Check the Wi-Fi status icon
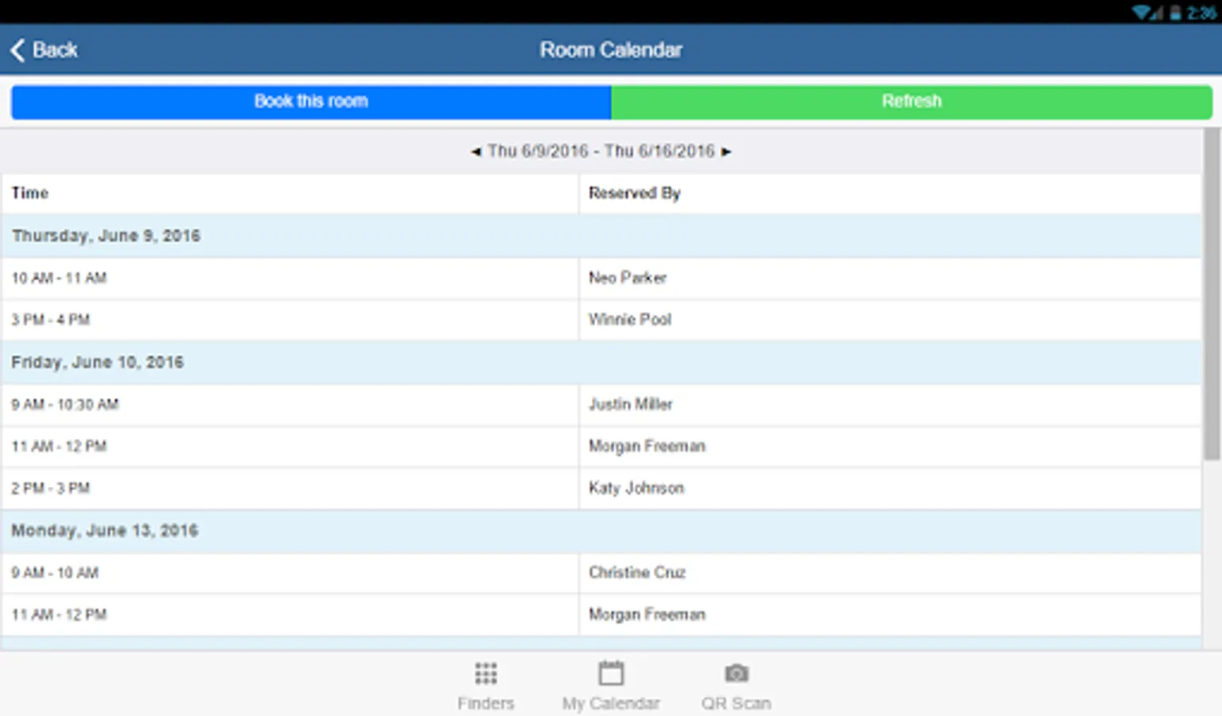The width and height of the screenshot is (1222, 716). (x=1143, y=12)
